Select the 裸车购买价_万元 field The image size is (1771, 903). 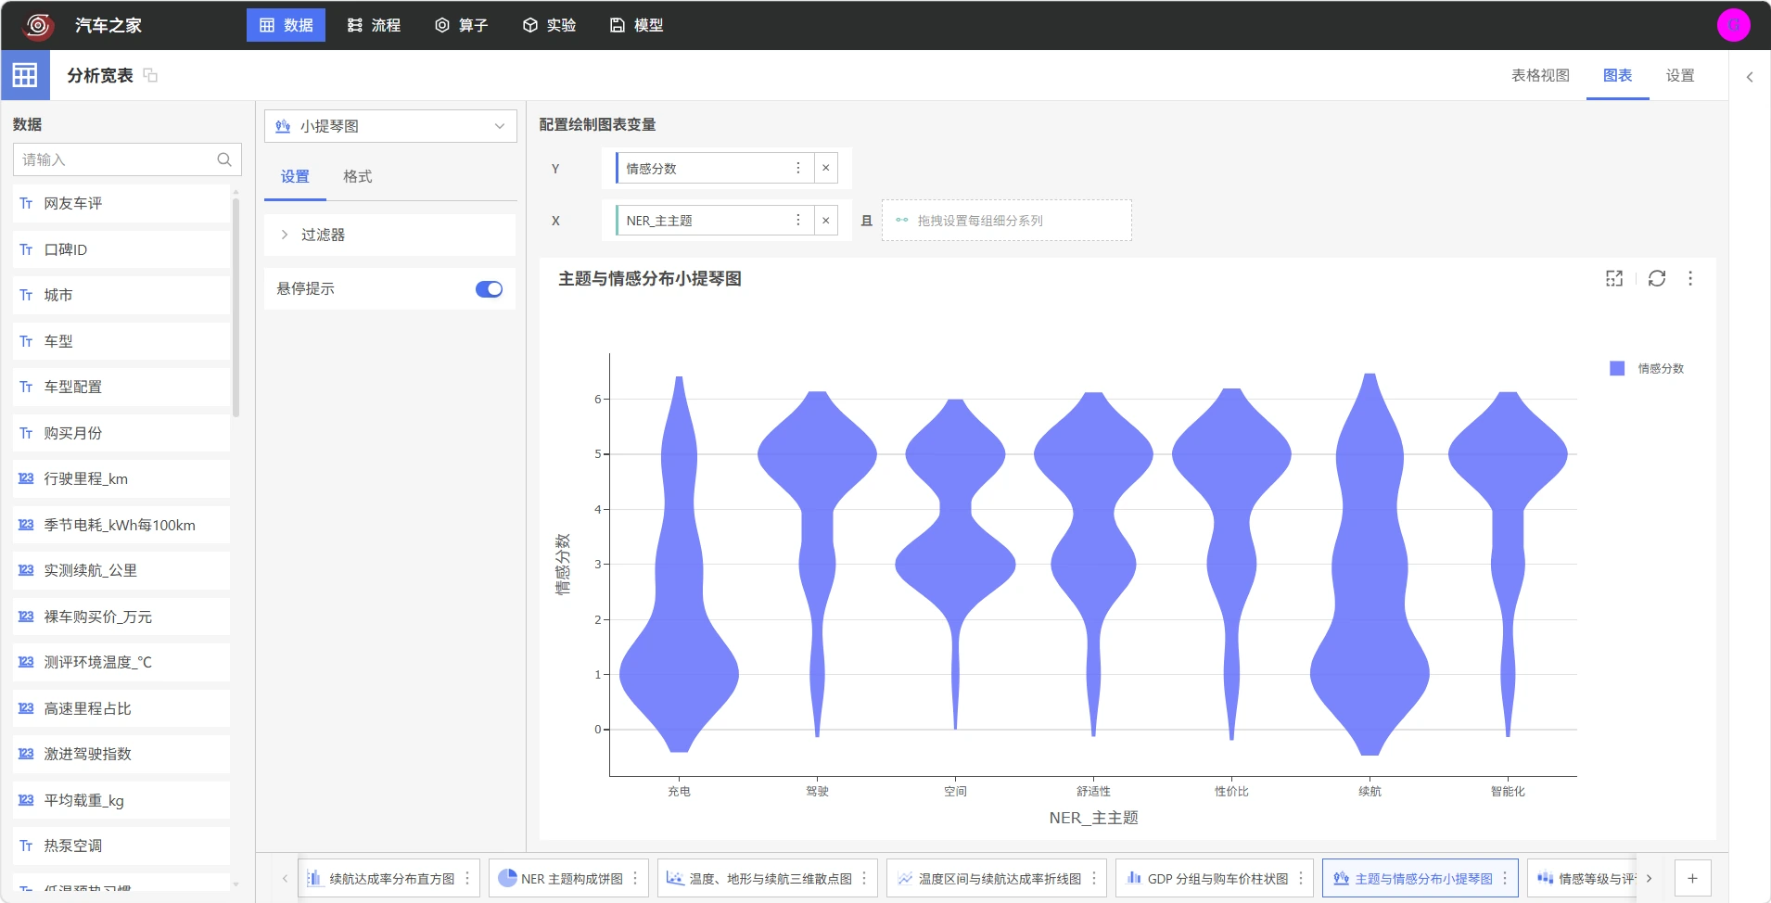click(x=121, y=617)
